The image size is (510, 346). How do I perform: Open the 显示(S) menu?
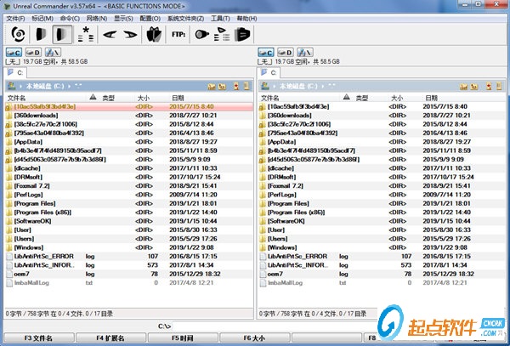123,19
